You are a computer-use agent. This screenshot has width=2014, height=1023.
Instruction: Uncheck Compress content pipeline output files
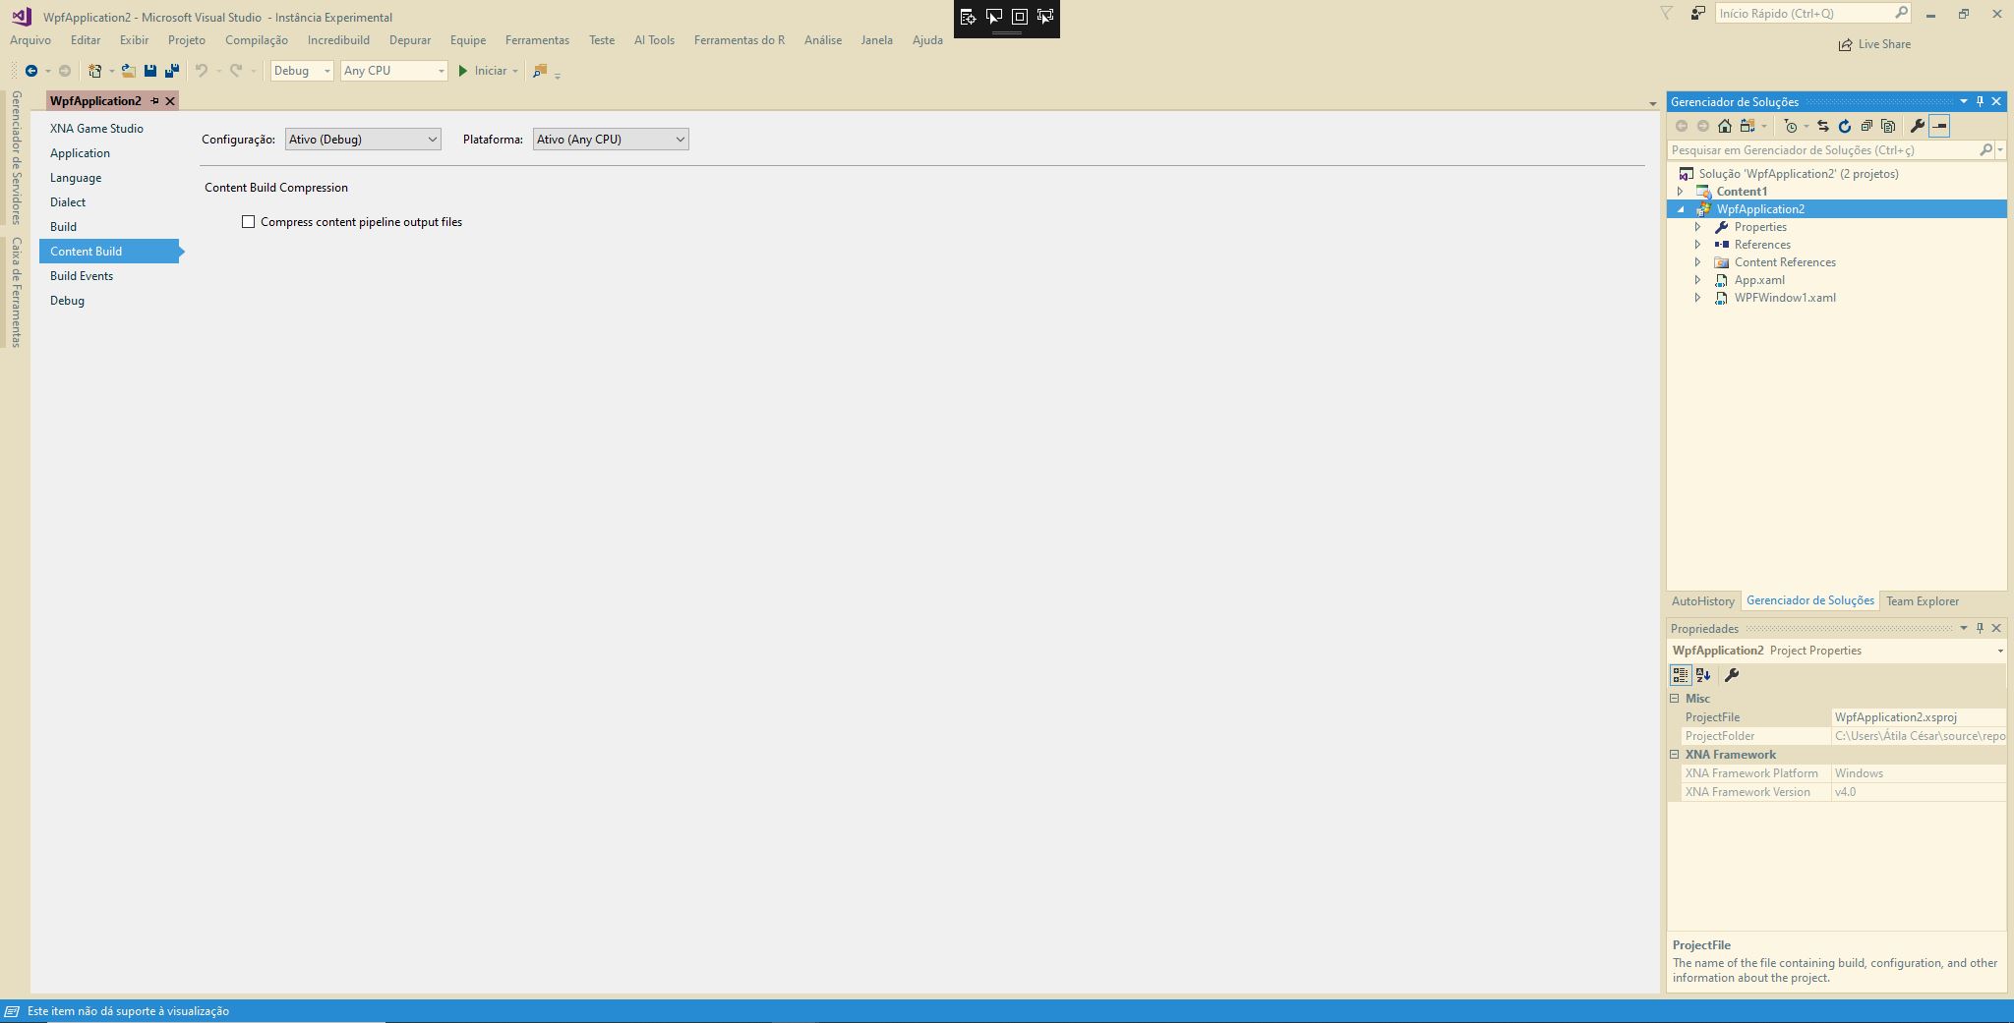pyautogui.click(x=248, y=221)
